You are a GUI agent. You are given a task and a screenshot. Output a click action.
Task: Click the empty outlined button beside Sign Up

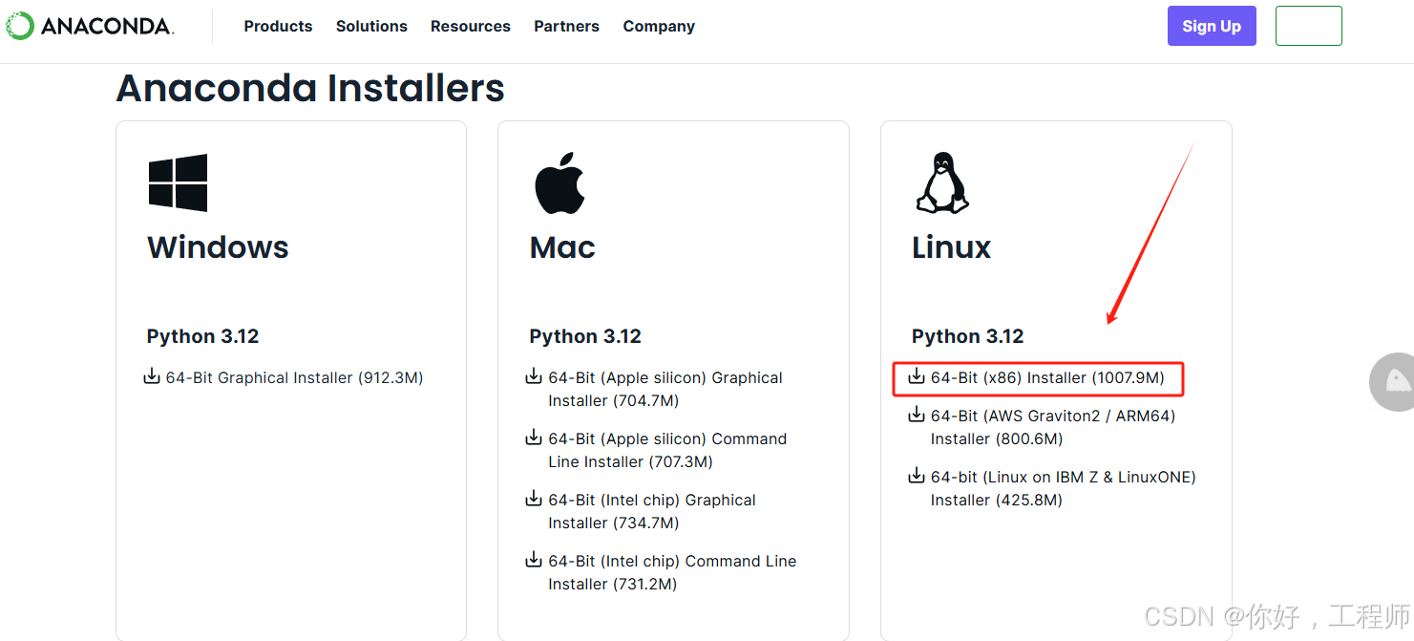[1309, 26]
